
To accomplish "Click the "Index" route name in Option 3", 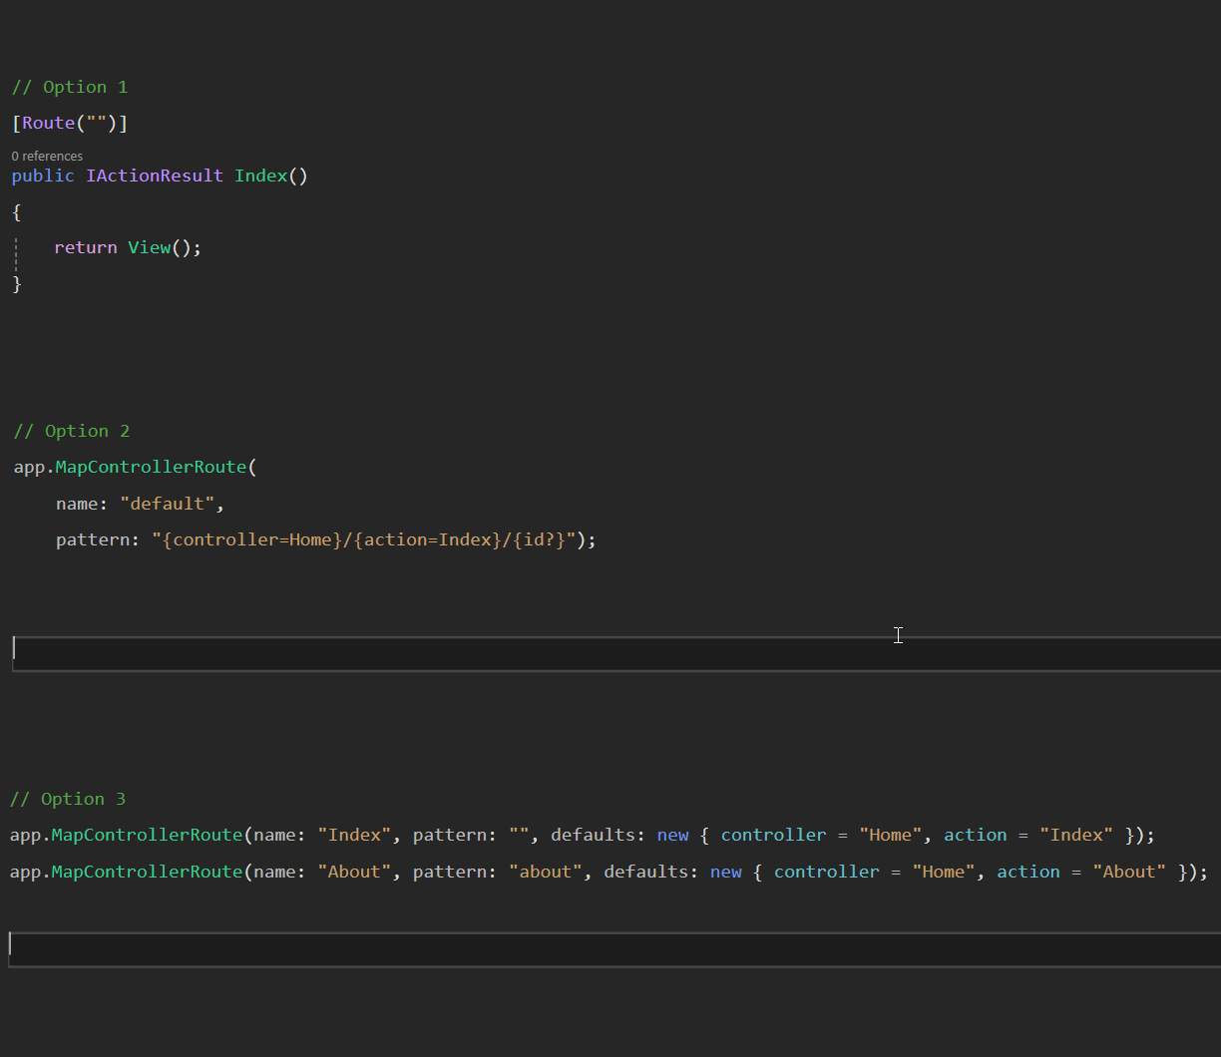I will click(354, 835).
